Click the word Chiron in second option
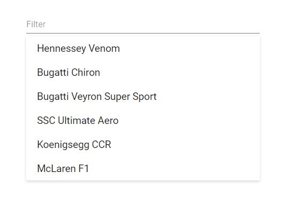The height and width of the screenshot is (211, 303). (x=85, y=73)
